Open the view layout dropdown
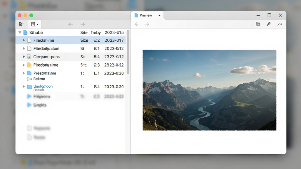The height and width of the screenshot is (169, 301). [35, 24]
